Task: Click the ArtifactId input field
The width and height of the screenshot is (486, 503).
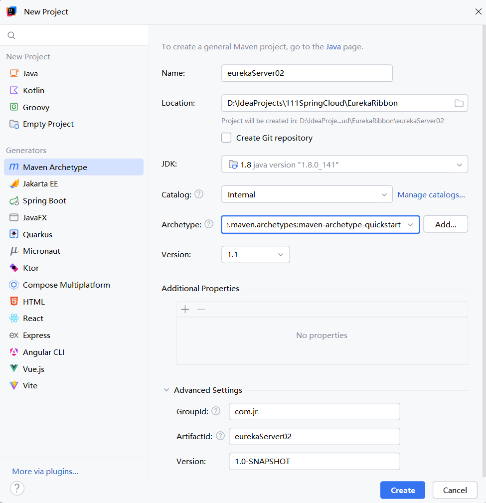Action: click(x=315, y=436)
